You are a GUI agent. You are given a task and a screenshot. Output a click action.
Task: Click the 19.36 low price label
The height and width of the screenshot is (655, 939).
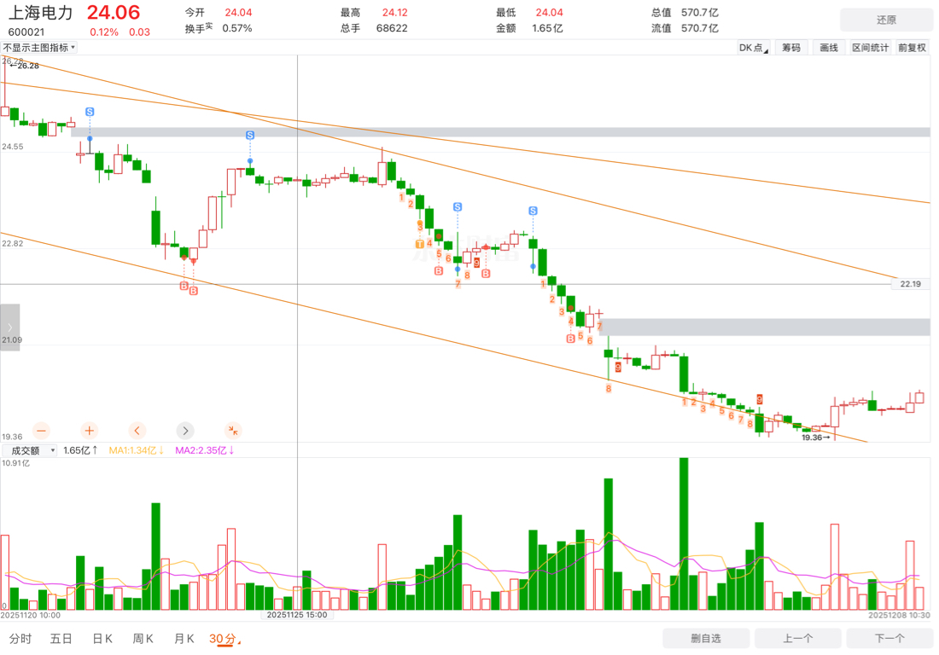point(815,438)
